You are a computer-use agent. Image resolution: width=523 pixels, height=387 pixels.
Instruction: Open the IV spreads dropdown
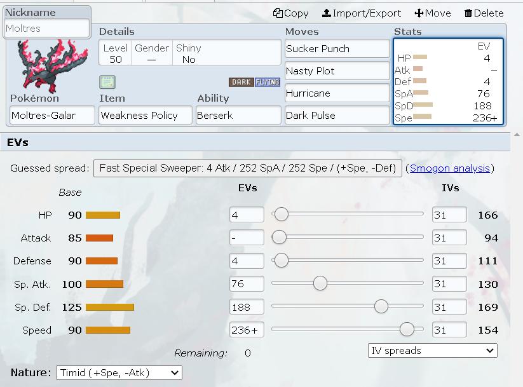pos(433,351)
